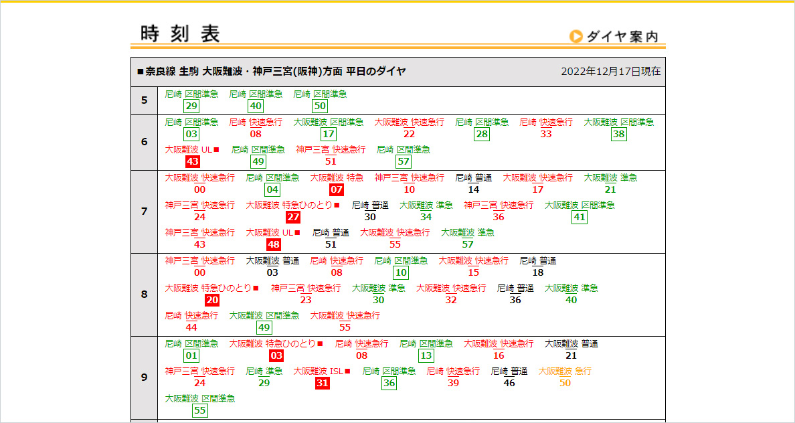795x423 pixels.
Task: Open the 9:31 ISL departure time
Action: [x=323, y=383]
